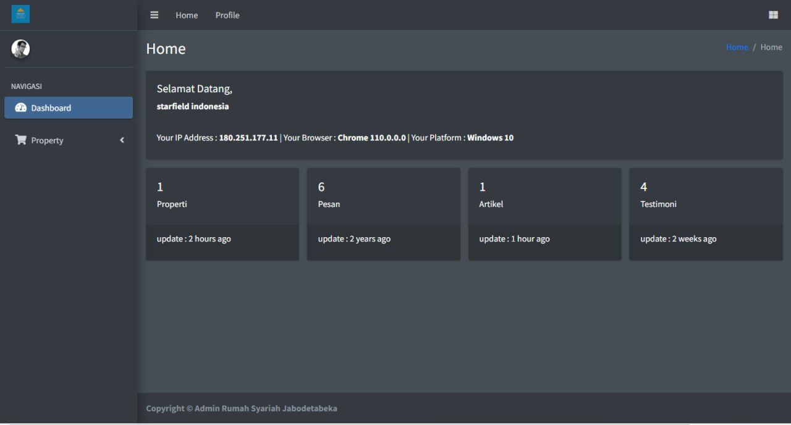Open the Properti count card
This screenshot has width=791, height=425.
[222, 195]
